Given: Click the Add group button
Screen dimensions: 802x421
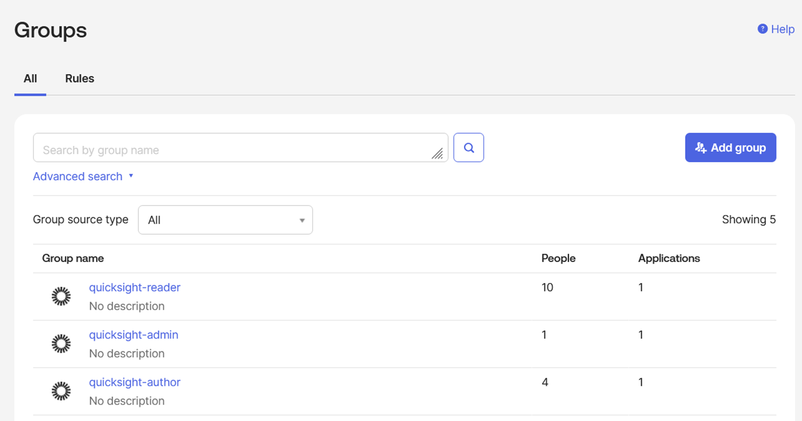Looking at the screenshot, I should (730, 147).
